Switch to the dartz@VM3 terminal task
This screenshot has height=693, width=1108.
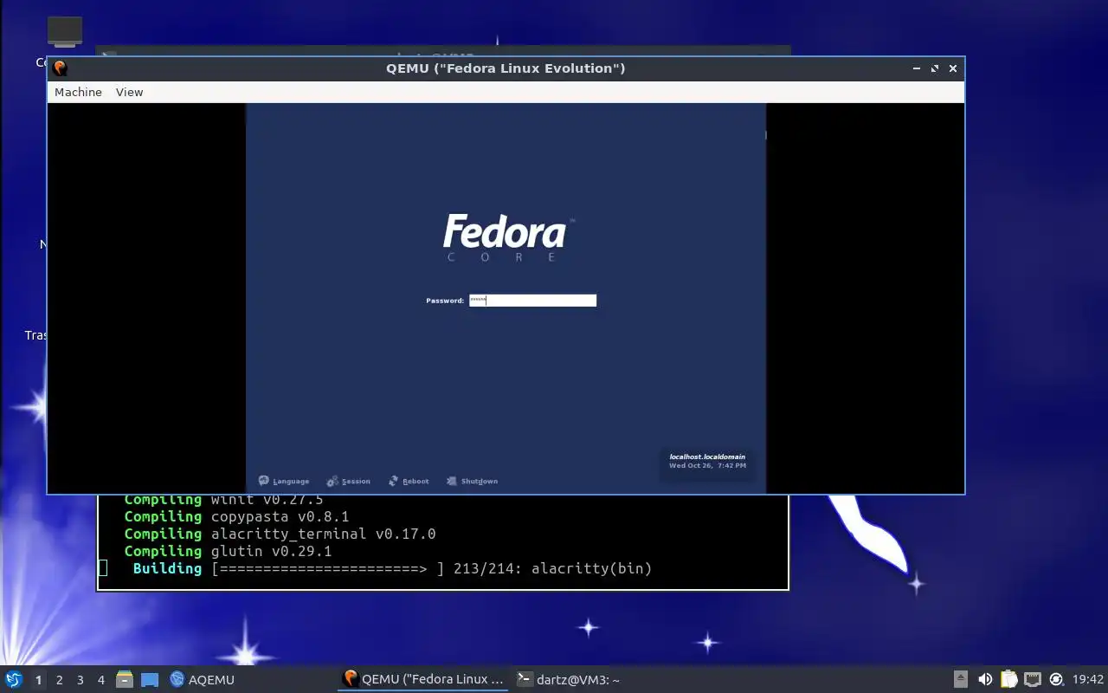[x=568, y=679]
